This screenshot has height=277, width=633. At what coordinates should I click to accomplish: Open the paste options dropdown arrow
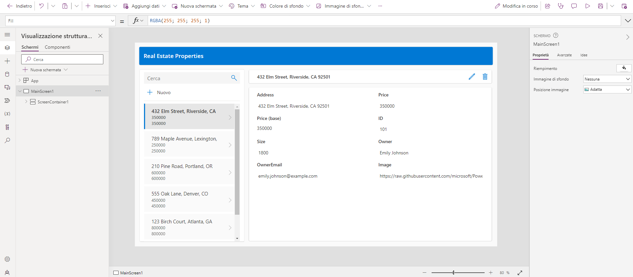pyautogui.click(x=77, y=6)
